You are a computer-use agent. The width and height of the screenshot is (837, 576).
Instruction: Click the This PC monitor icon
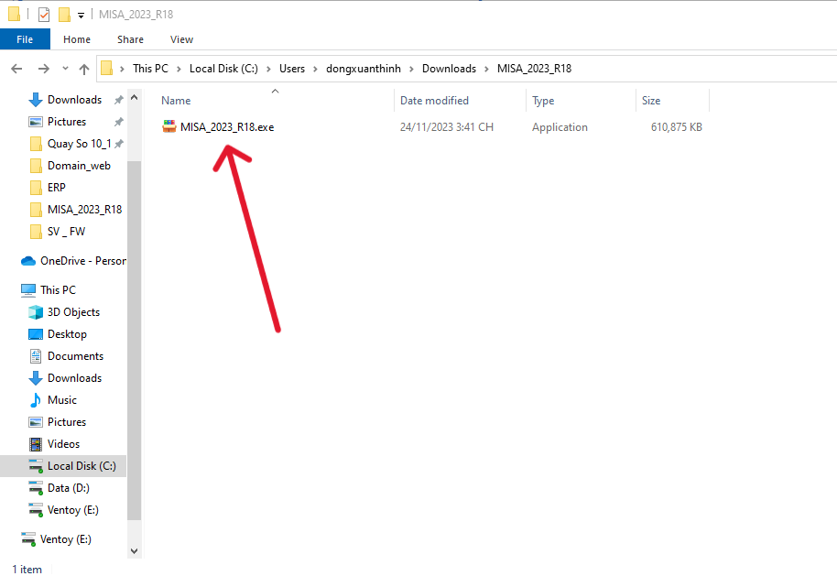pyautogui.click(x=27, y=290)
